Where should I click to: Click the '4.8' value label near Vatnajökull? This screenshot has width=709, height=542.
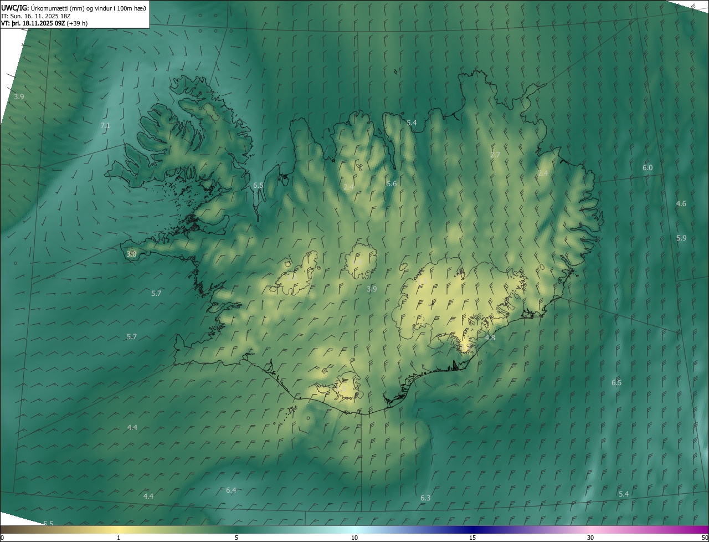pyautogui.click(x=490, y=338)
